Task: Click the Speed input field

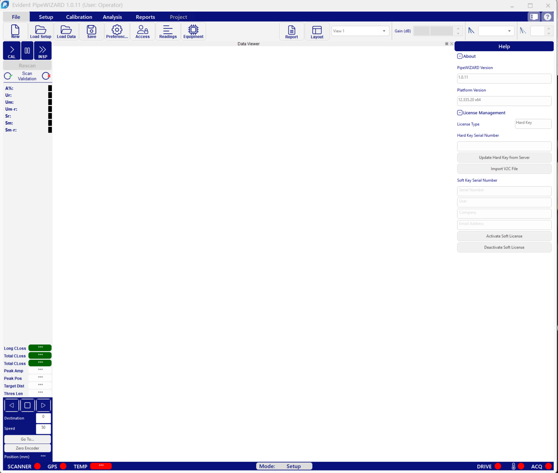Action: (x=43, y=429)
